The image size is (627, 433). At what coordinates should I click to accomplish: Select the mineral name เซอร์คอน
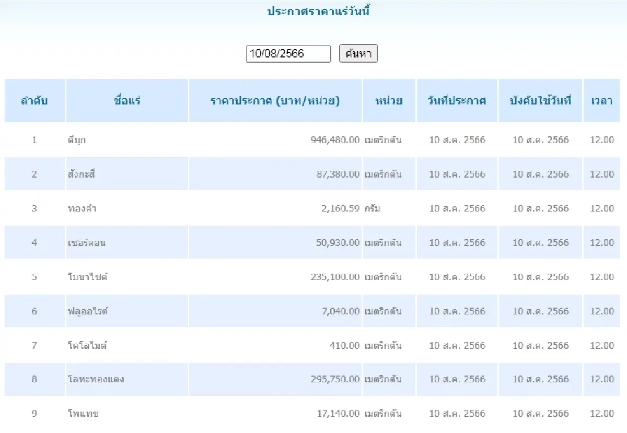[87, 243]
